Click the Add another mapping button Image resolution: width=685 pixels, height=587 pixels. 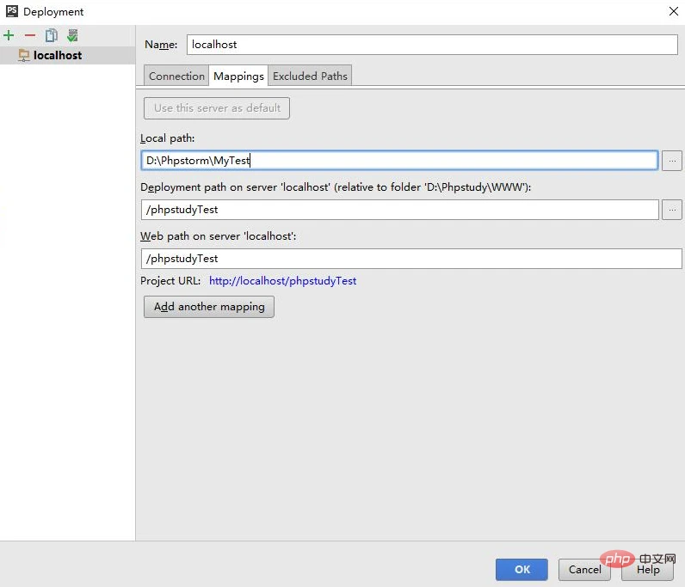[209, 307]
